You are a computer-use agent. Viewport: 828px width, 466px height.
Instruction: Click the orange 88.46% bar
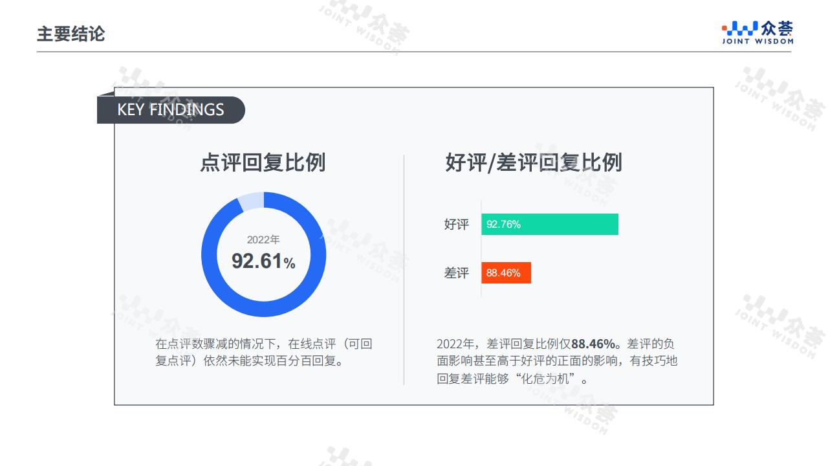(x=506, y=273)
